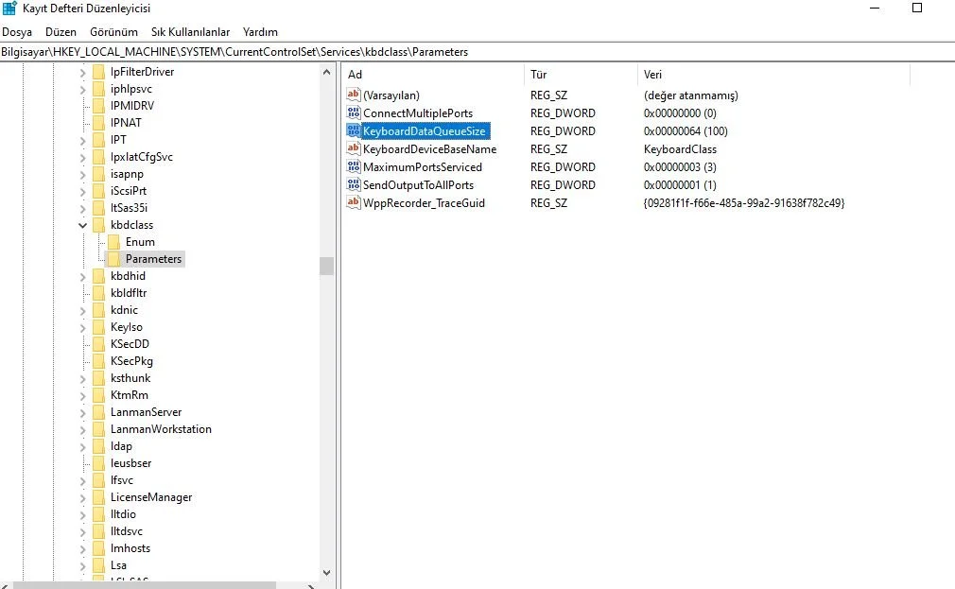Maximize the Registry Editor window
This screenshot has height=589, width=955.
click(x=916, y=8)
